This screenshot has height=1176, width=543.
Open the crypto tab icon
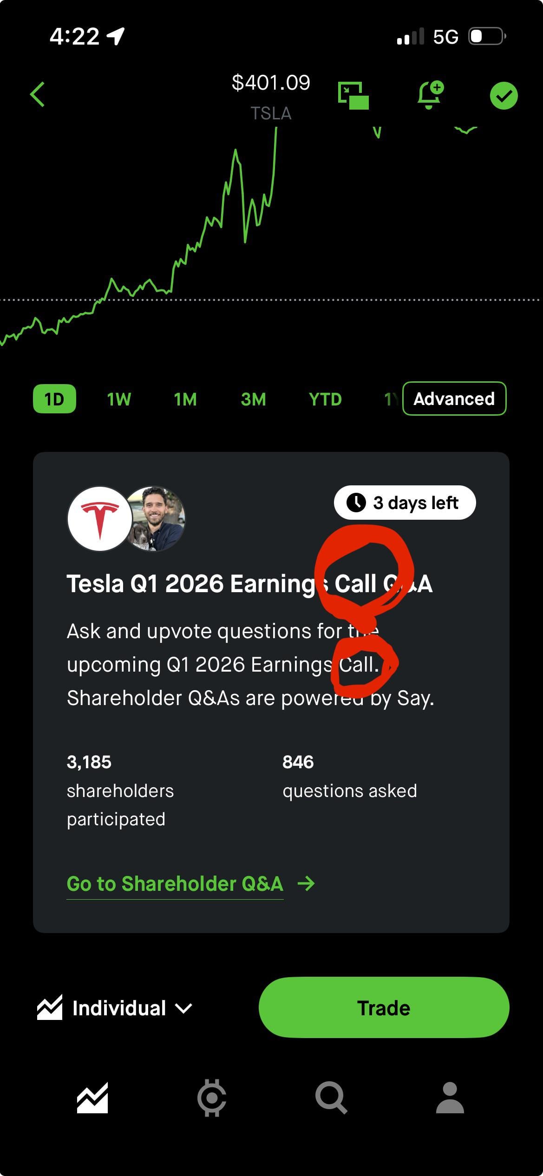212,1098
